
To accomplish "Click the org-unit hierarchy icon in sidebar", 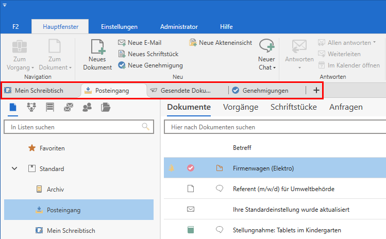I will pos(31,107).
